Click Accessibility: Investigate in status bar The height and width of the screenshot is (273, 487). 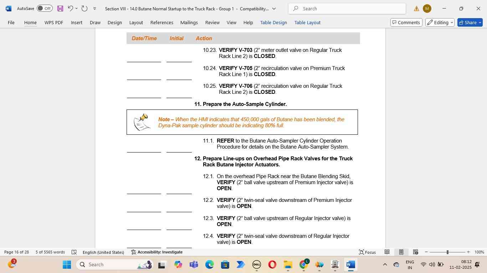157,252
